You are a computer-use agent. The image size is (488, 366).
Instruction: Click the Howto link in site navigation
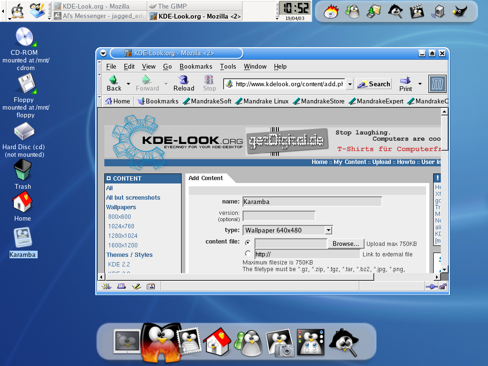406,162
